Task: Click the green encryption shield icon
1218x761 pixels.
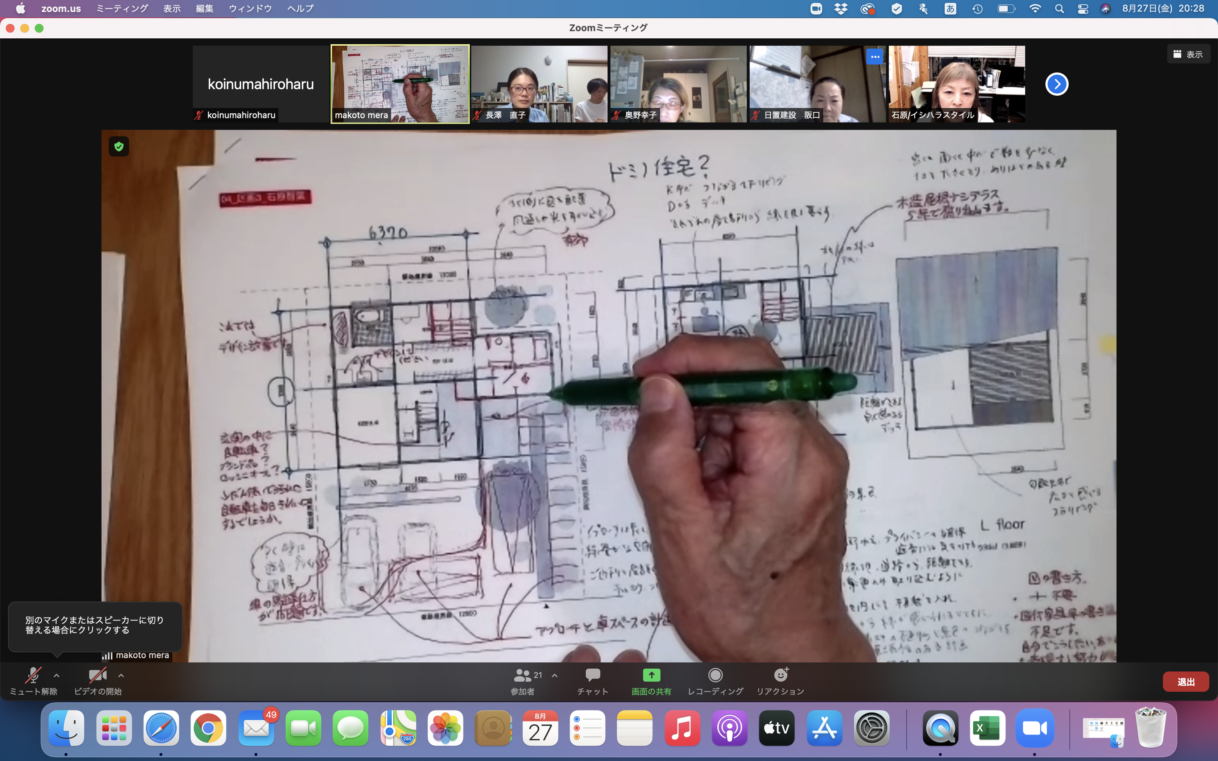Action: click(x=119, y=146)
